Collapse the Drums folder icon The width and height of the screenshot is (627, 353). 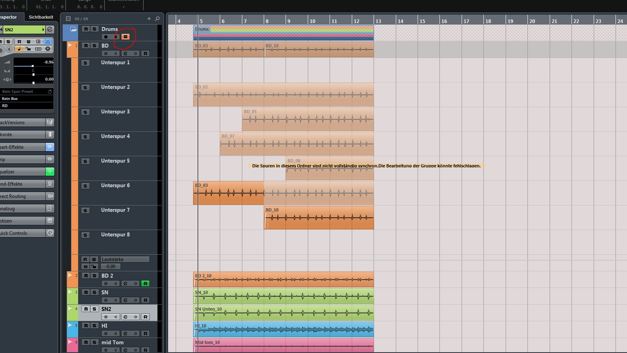[73, 29]
